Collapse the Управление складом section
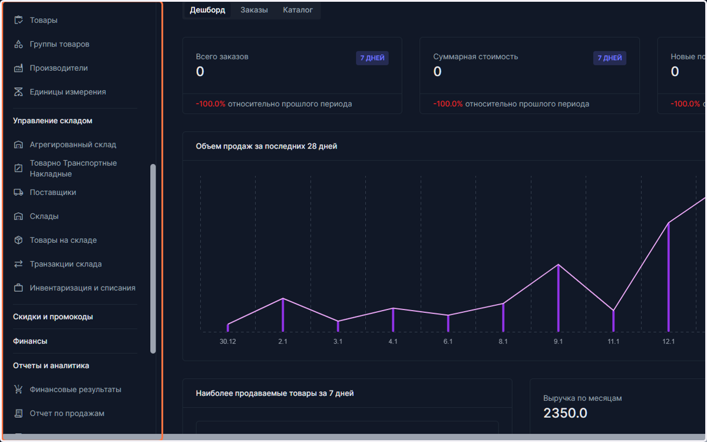The image size is (707, 442). [x=53, y=121]
